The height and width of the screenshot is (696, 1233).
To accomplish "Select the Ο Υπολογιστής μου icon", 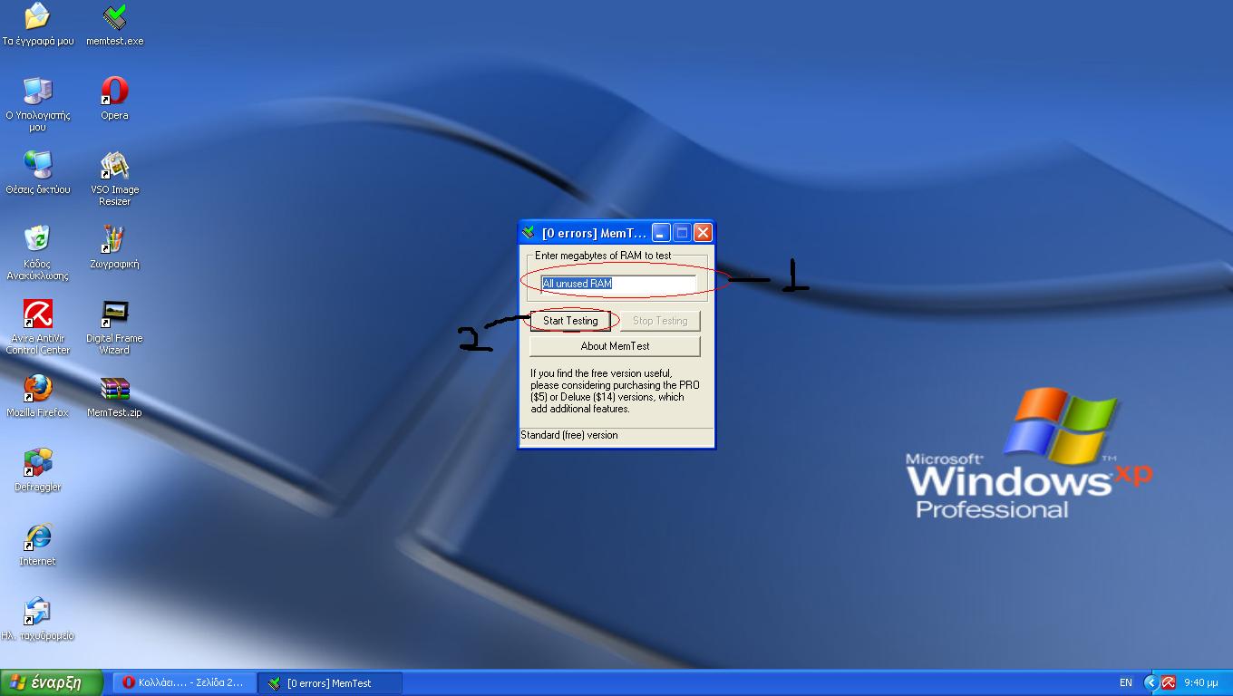I will pos(38,104).
